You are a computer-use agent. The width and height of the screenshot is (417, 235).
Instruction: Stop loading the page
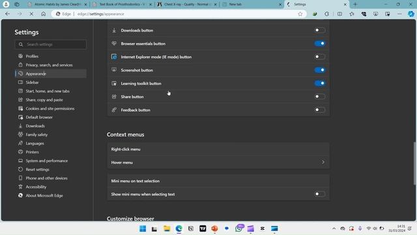click(31, 14)
